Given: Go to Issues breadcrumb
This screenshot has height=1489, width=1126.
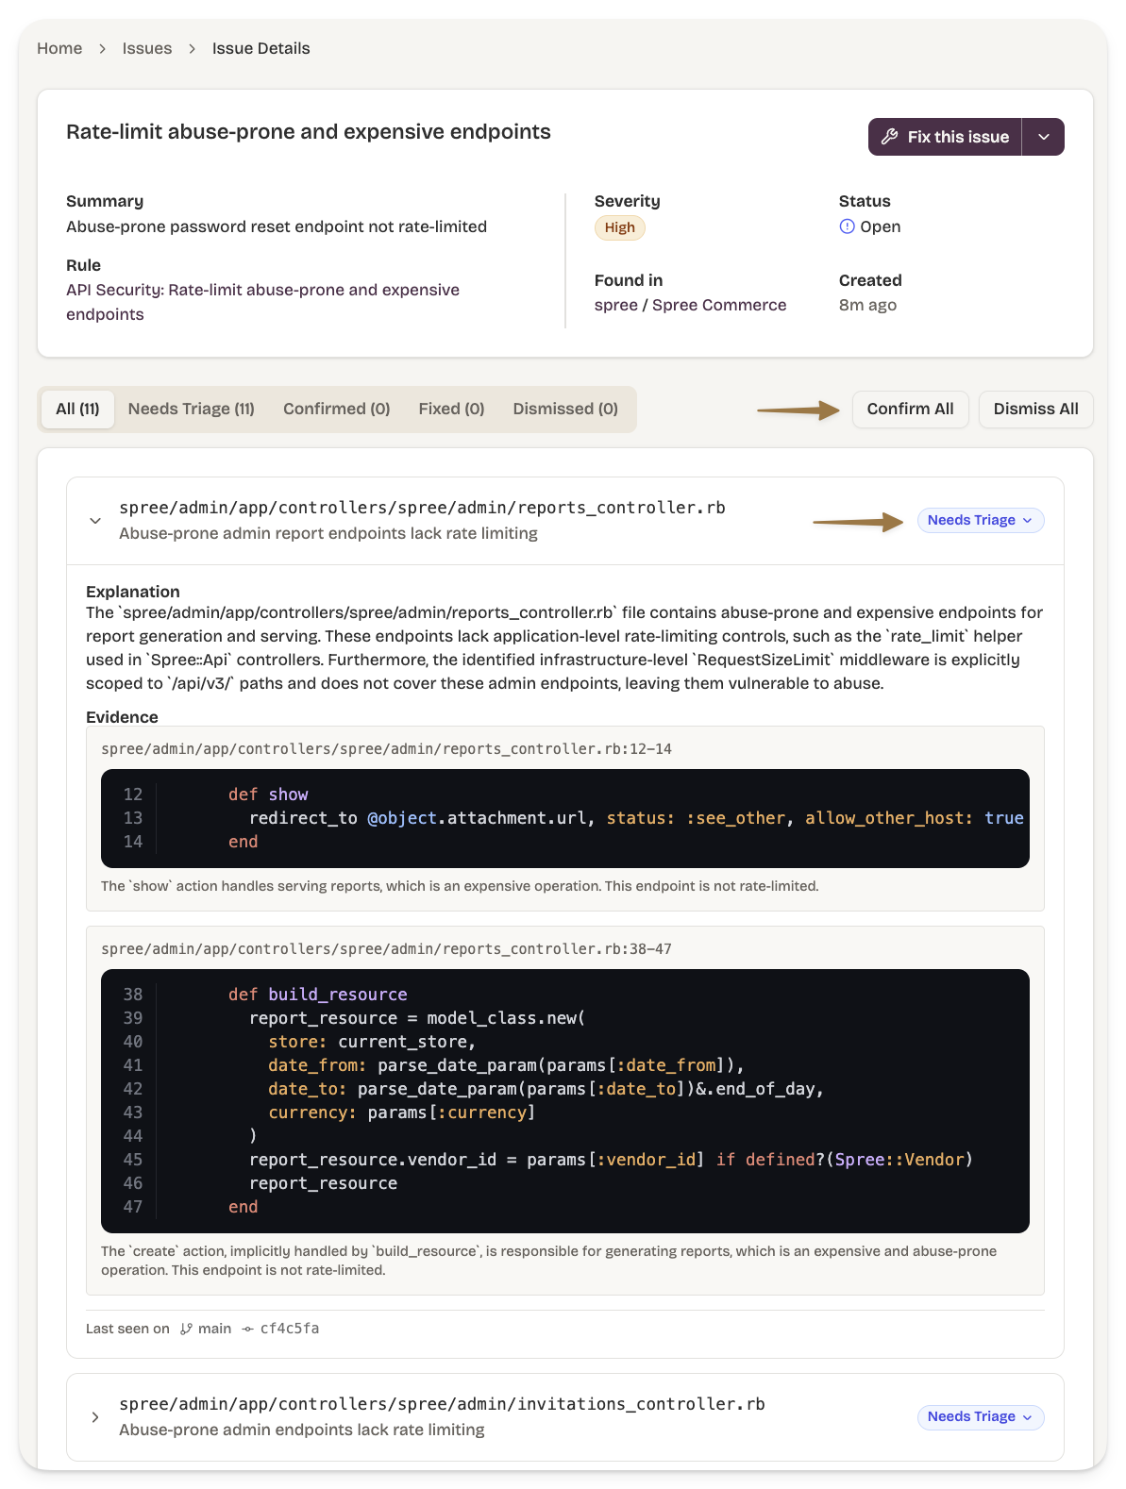Looking at the screenshot, I should (147, 48).
